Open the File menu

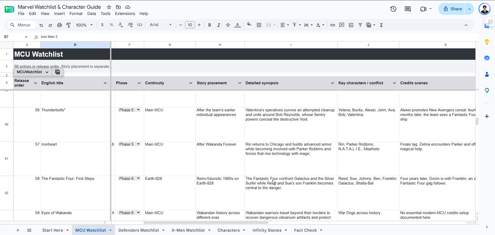(21, 14)
